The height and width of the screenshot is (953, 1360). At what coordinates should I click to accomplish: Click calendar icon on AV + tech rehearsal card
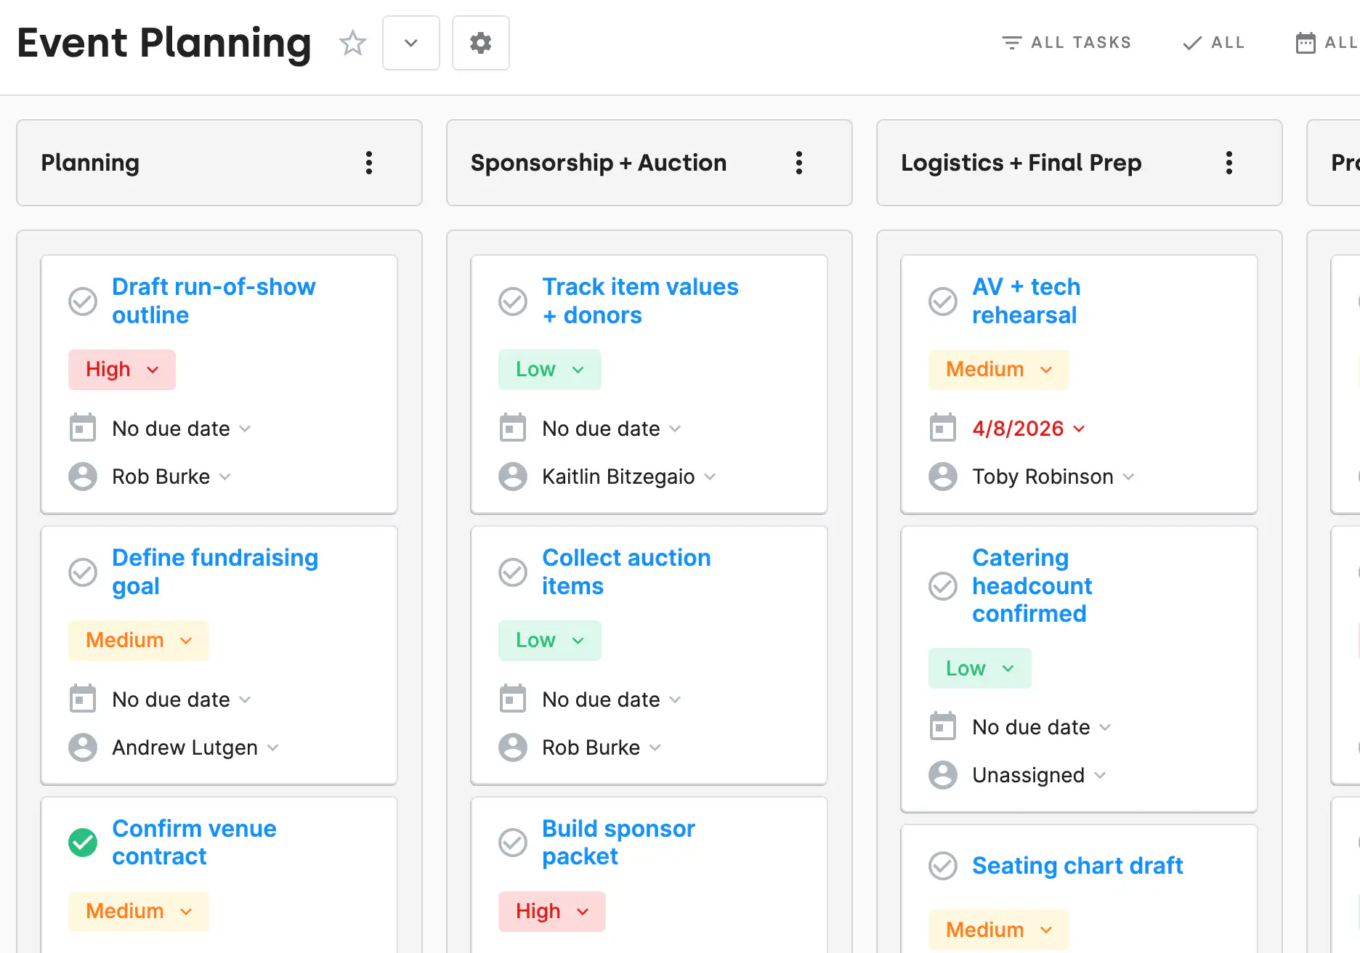click(943, 428)
